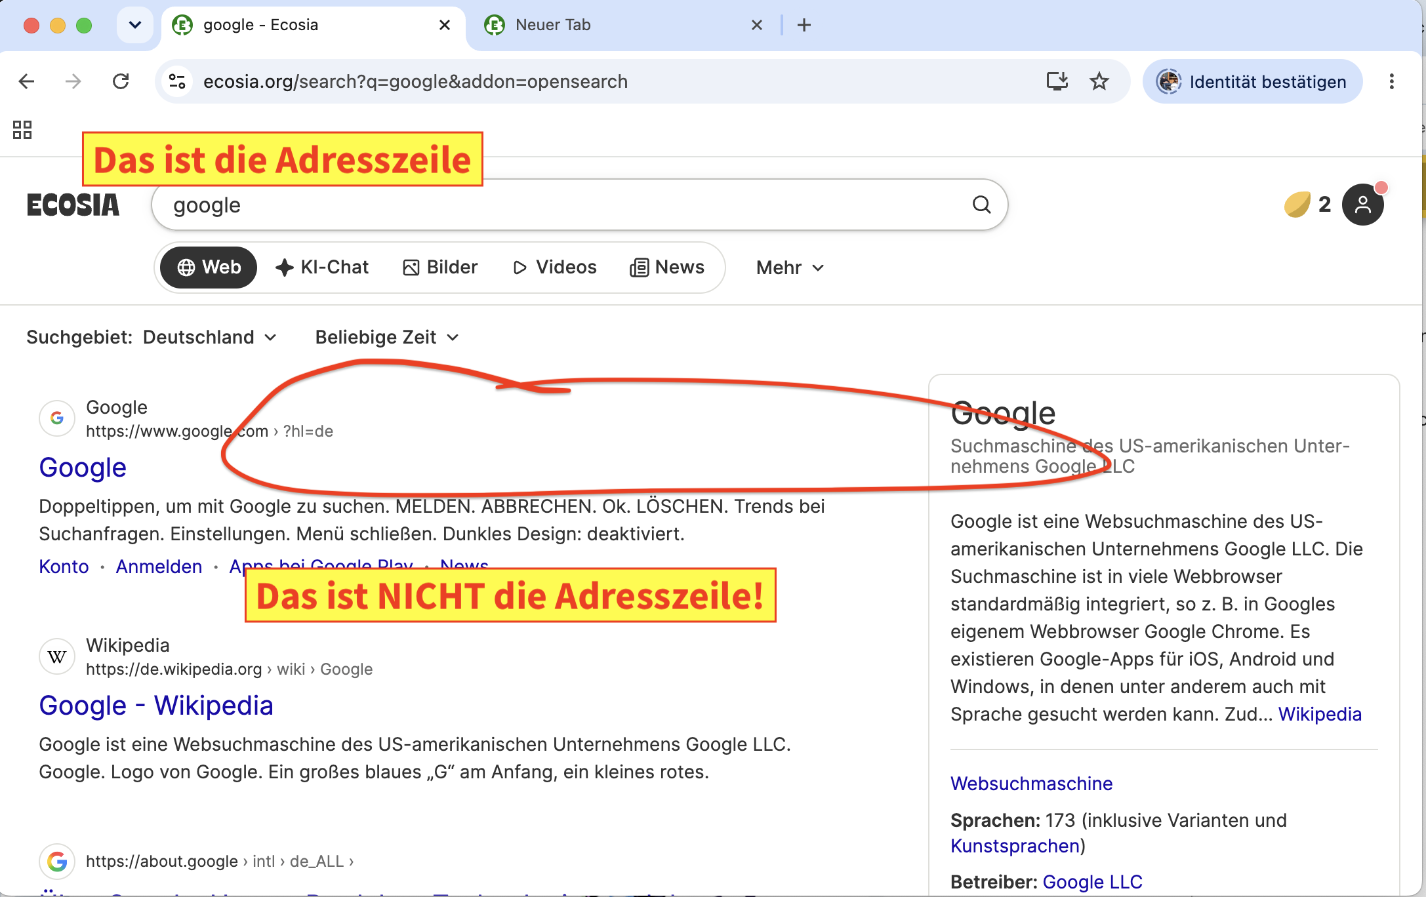Switch to the Bilder tab
The image size is (1426, 897).
coord(439,268)
